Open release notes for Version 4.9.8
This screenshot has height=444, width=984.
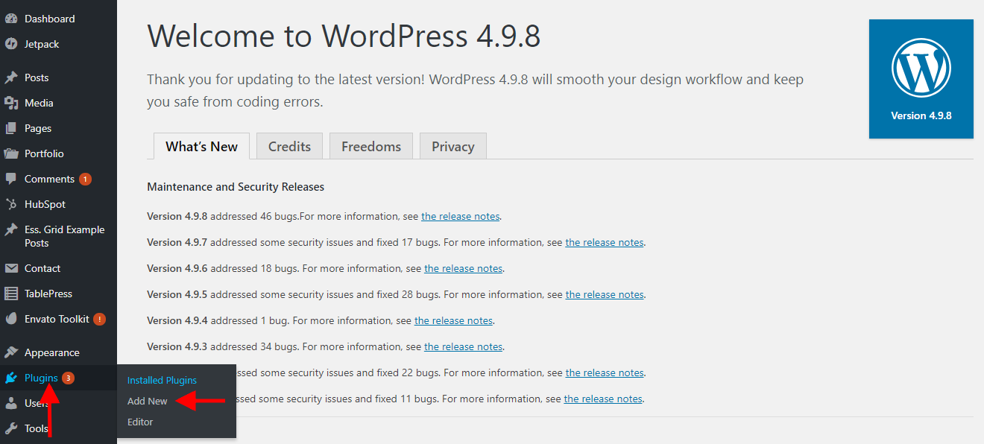tap(460, 216)
